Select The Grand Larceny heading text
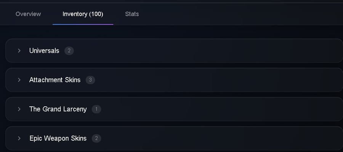 (58, 109)
